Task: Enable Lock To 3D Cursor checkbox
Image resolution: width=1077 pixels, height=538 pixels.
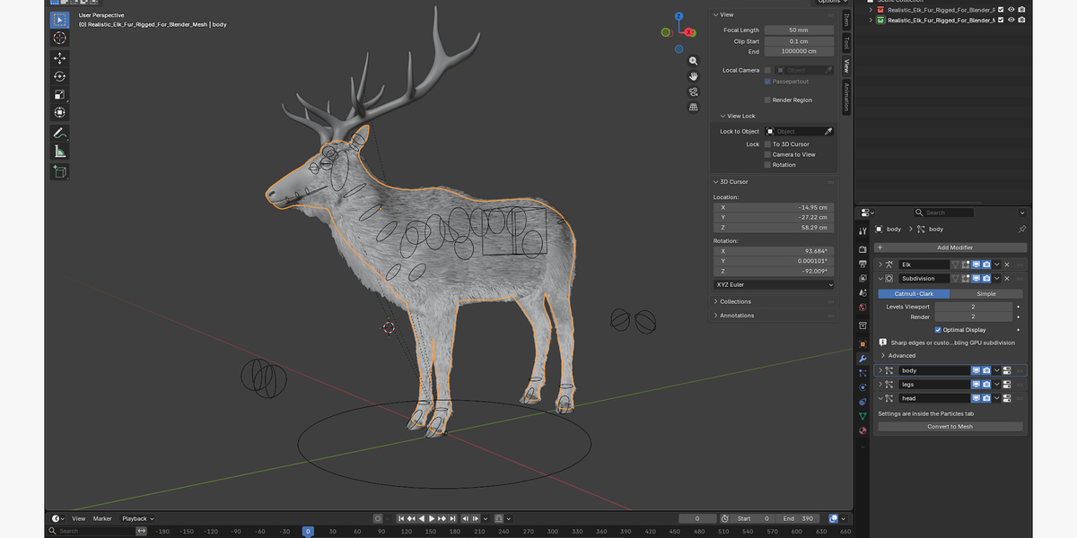Action: (767, 144)
